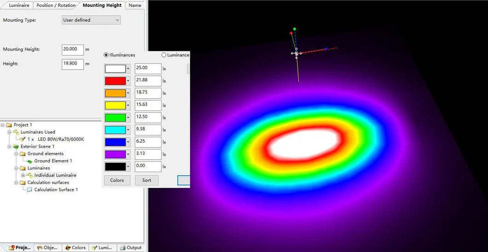
Task: Click the black color swatch
Action: [115, 167]
